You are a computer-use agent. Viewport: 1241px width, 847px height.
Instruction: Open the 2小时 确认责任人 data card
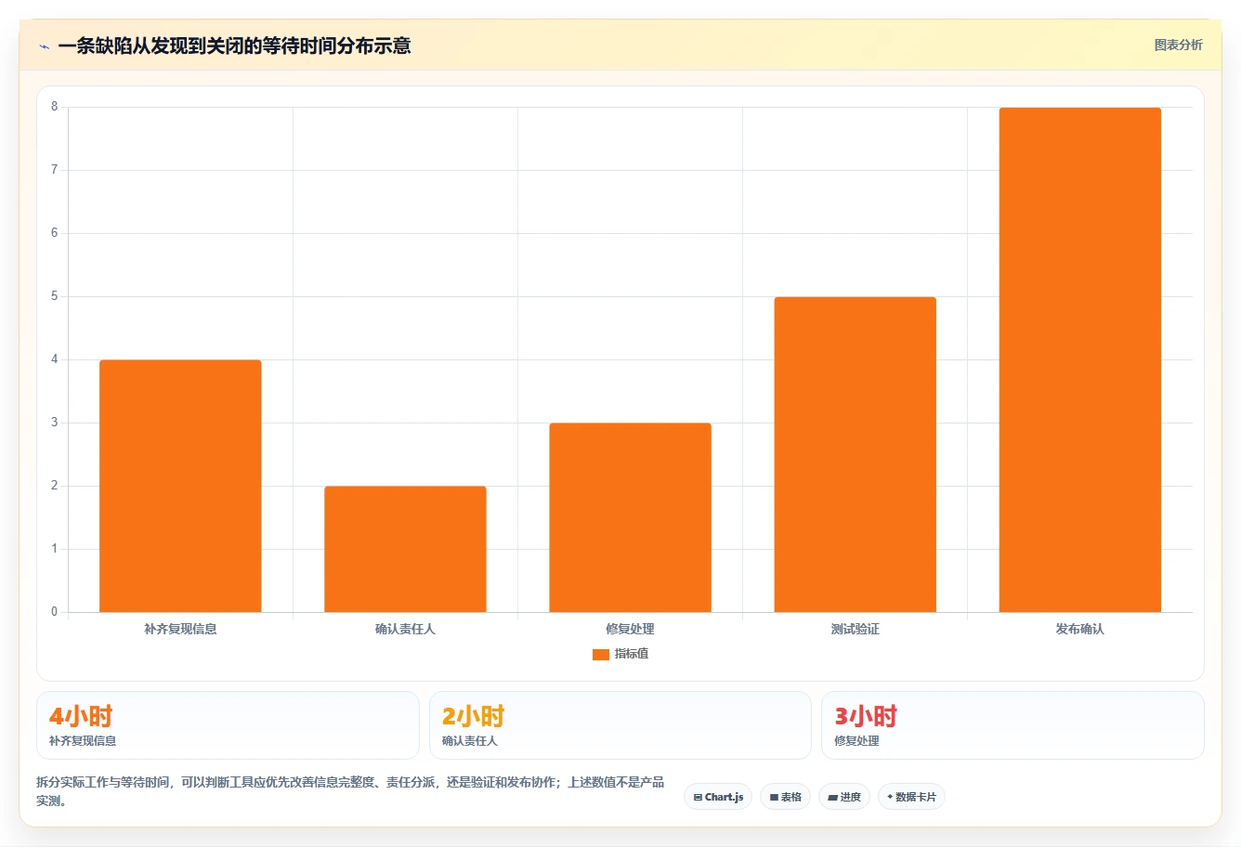point(620,725)
